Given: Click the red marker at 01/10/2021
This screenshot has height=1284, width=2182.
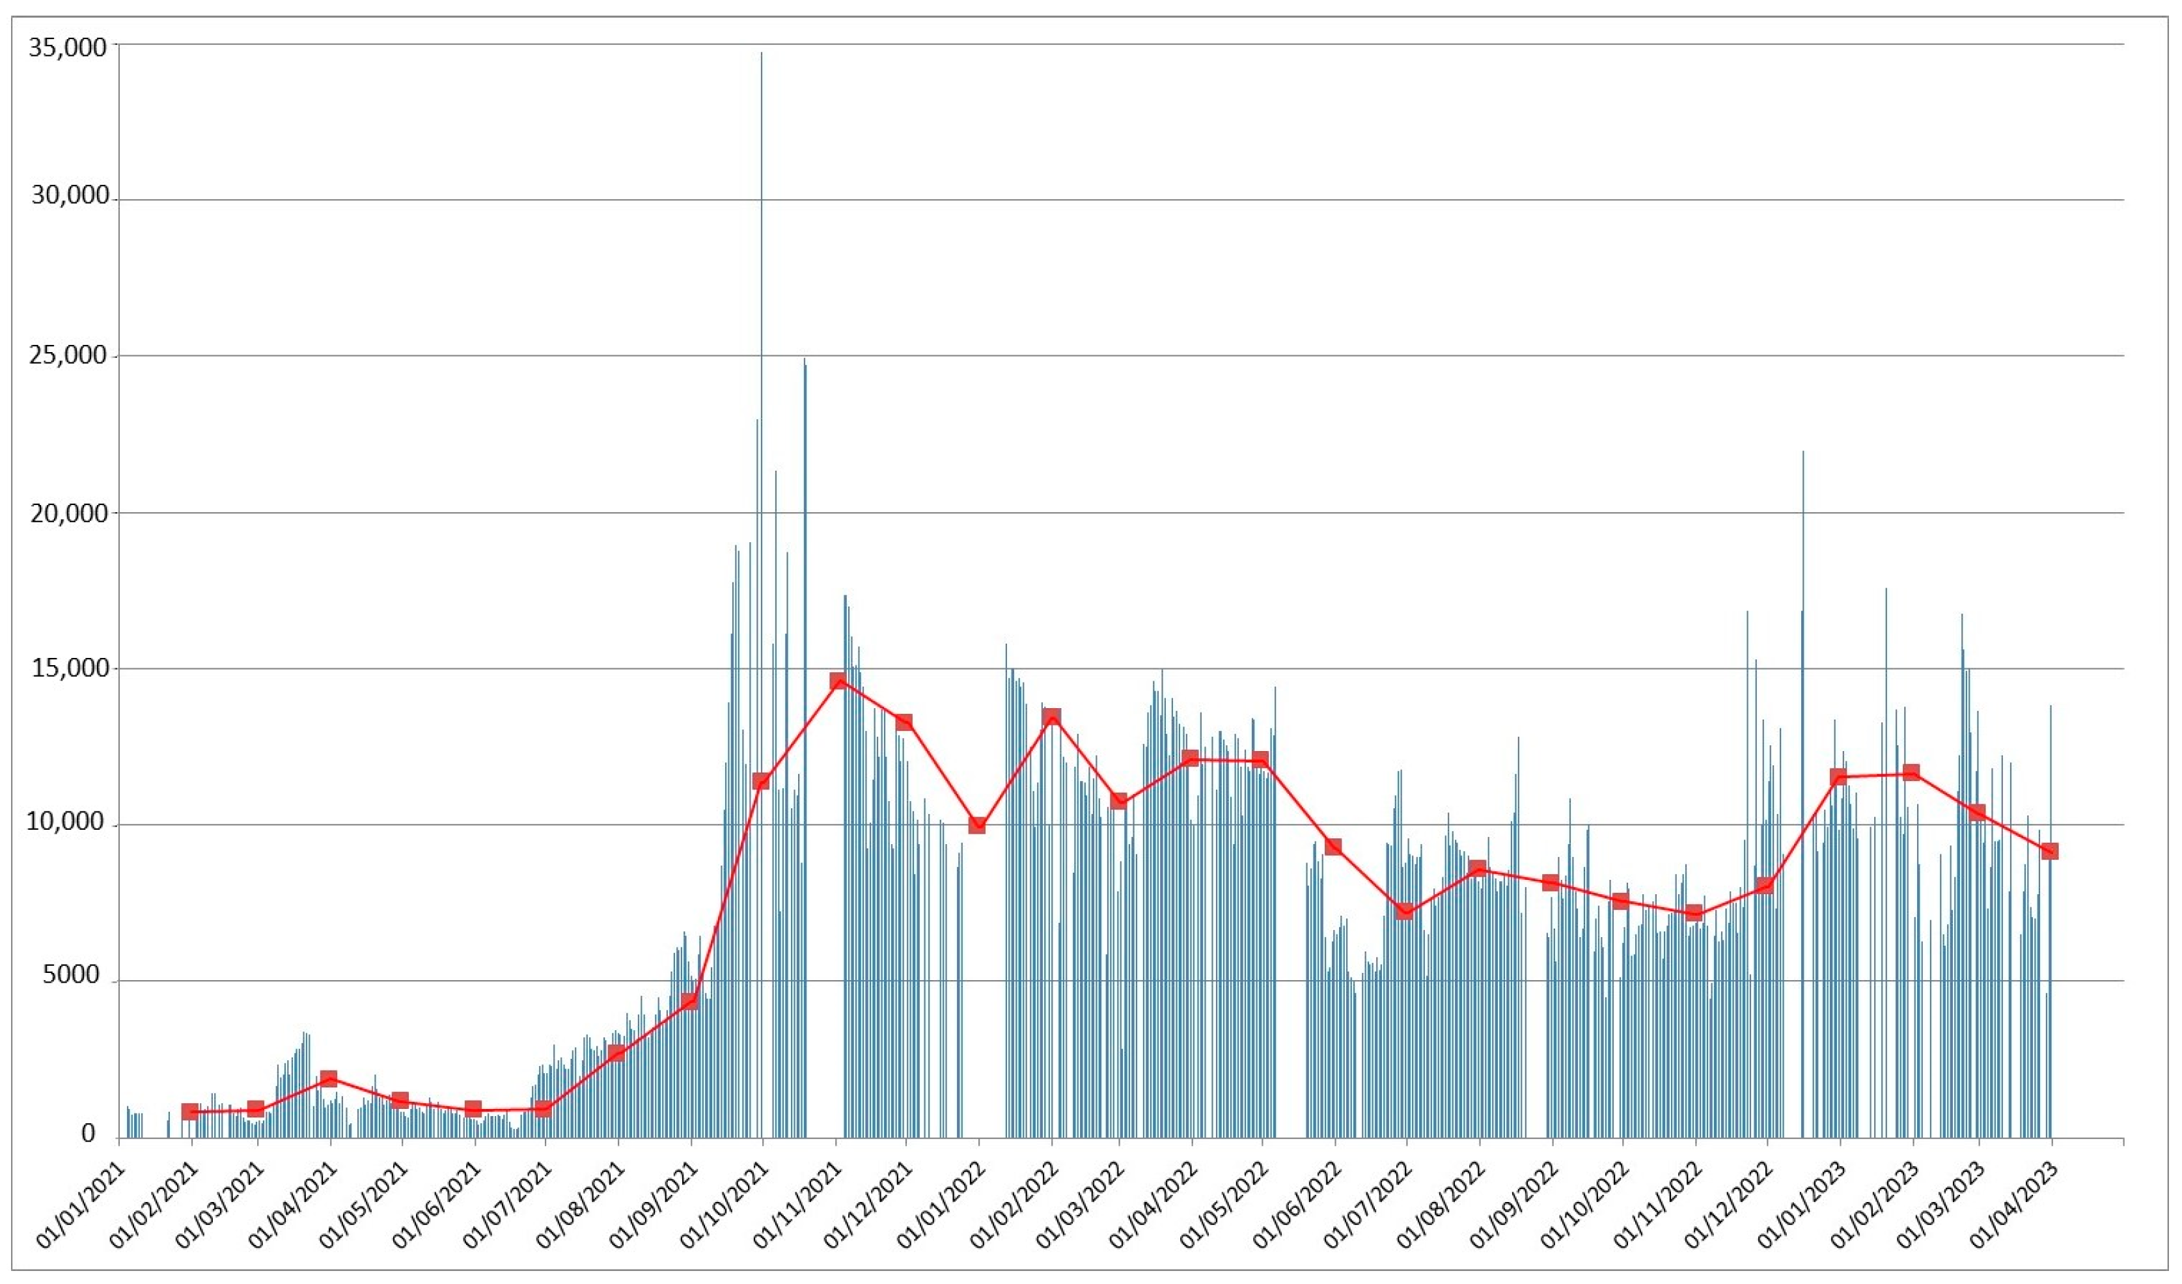Looking at the screenshot, I should point(761,781).
